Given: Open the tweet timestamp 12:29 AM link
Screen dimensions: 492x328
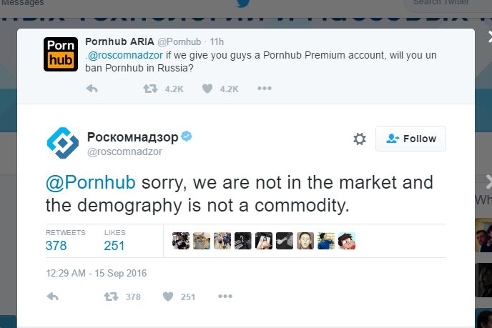Looking at the screenshot, I should [x=97, y=273].
